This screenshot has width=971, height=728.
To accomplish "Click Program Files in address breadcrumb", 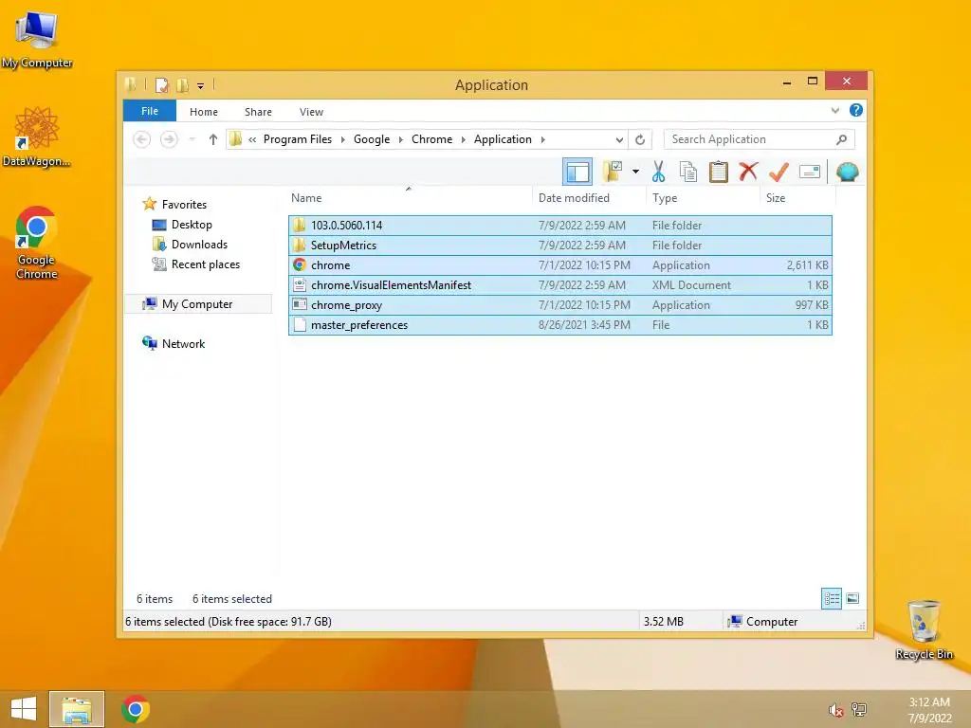I will (x=297, y=139).
